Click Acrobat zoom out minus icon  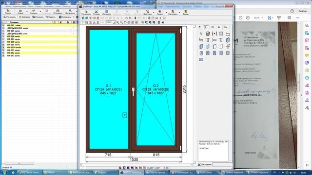240,17
